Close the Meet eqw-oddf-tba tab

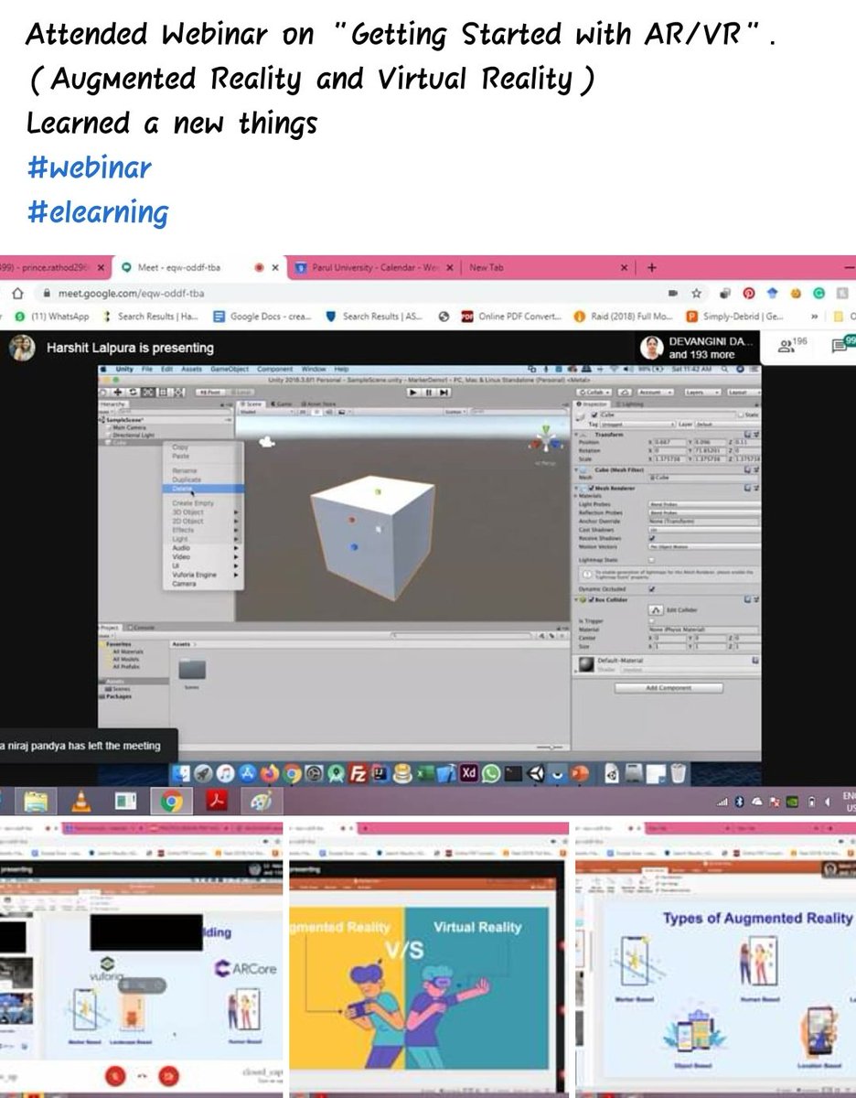(x=274, y=268)
